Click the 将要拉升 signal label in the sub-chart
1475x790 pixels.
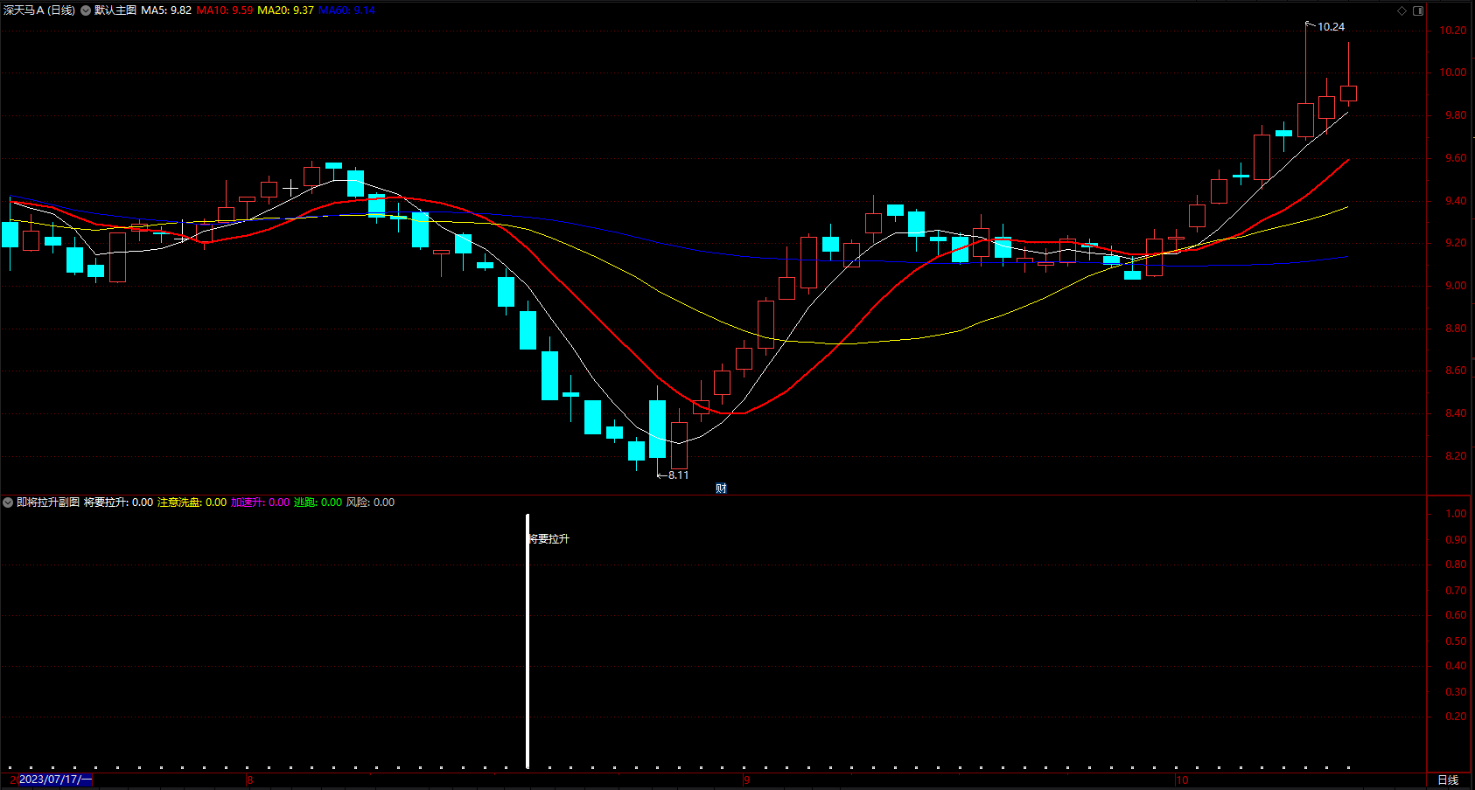[x=549, y=539]
